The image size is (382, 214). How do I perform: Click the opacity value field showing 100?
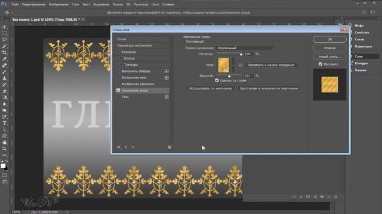pos(248,54)
